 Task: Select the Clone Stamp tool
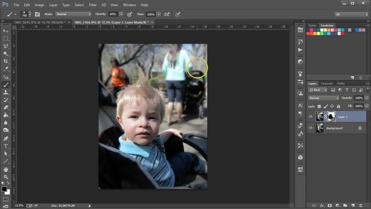[x=6, y=92]
